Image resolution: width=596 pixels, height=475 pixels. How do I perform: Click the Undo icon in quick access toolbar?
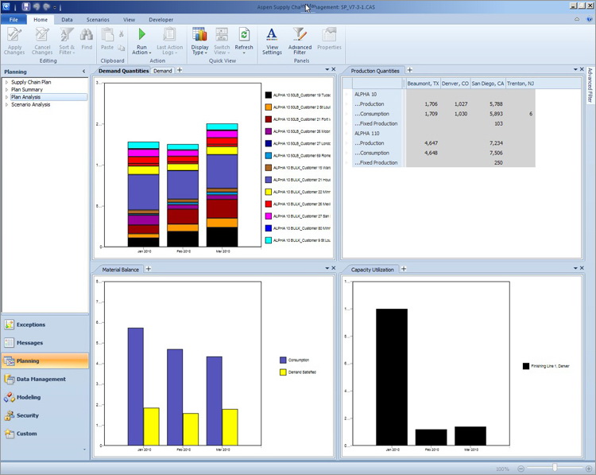point(37,6)
